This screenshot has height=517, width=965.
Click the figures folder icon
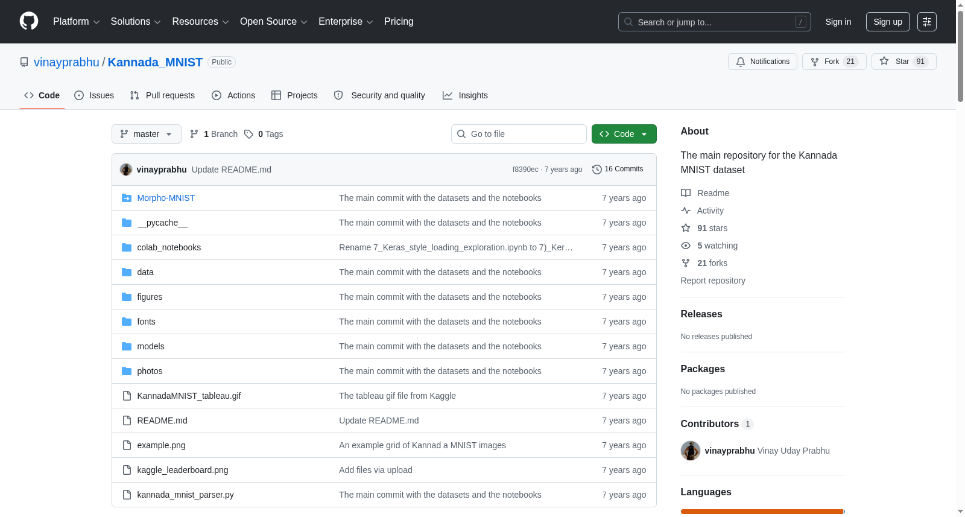pyautogui.click(x=127, y=297)
